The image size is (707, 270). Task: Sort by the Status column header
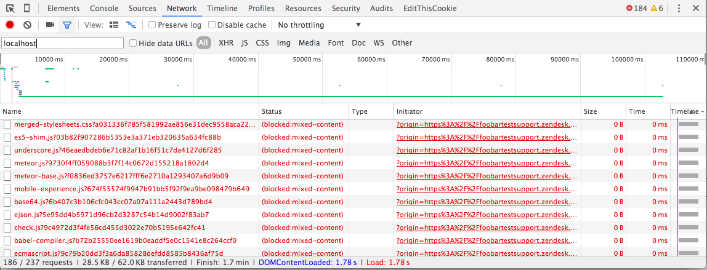click(304, 111)
